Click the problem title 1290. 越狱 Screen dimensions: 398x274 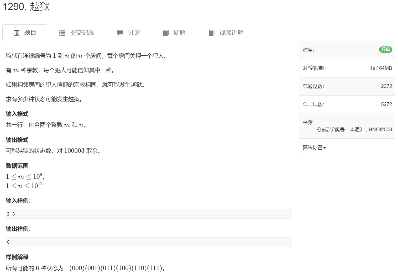click(26, 7)
